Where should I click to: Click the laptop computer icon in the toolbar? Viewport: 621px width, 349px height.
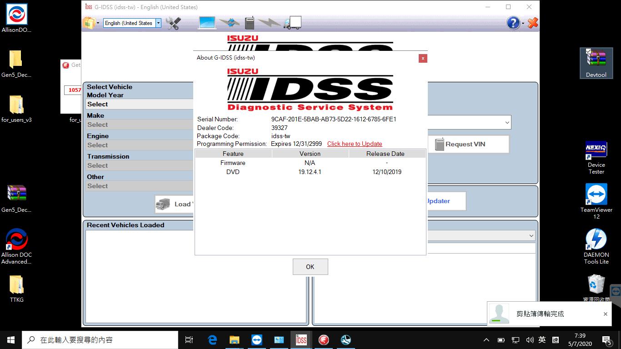tap(207, 23)
